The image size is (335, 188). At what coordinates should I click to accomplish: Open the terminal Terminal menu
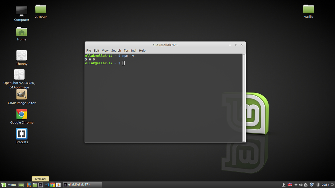coord(130,50)
